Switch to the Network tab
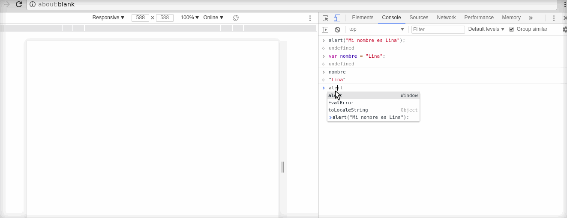Image resolution: width=567 pixels, height=218 pixels. [x=446, y=18]
